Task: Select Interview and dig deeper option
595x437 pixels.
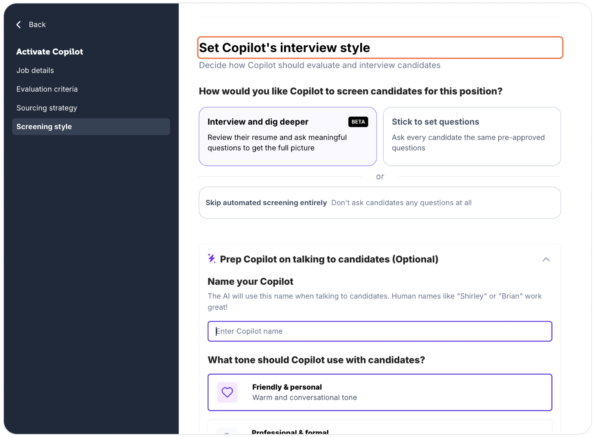Action: point(288,136)
